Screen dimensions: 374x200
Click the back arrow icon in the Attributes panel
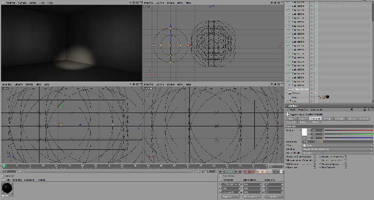point(352,109)
